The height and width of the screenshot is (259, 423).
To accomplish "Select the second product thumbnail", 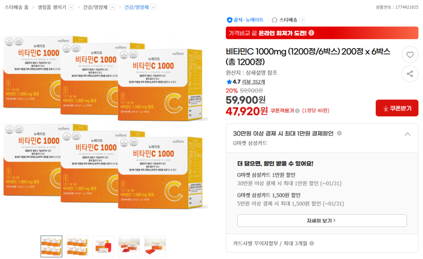I will pos(77,247).
